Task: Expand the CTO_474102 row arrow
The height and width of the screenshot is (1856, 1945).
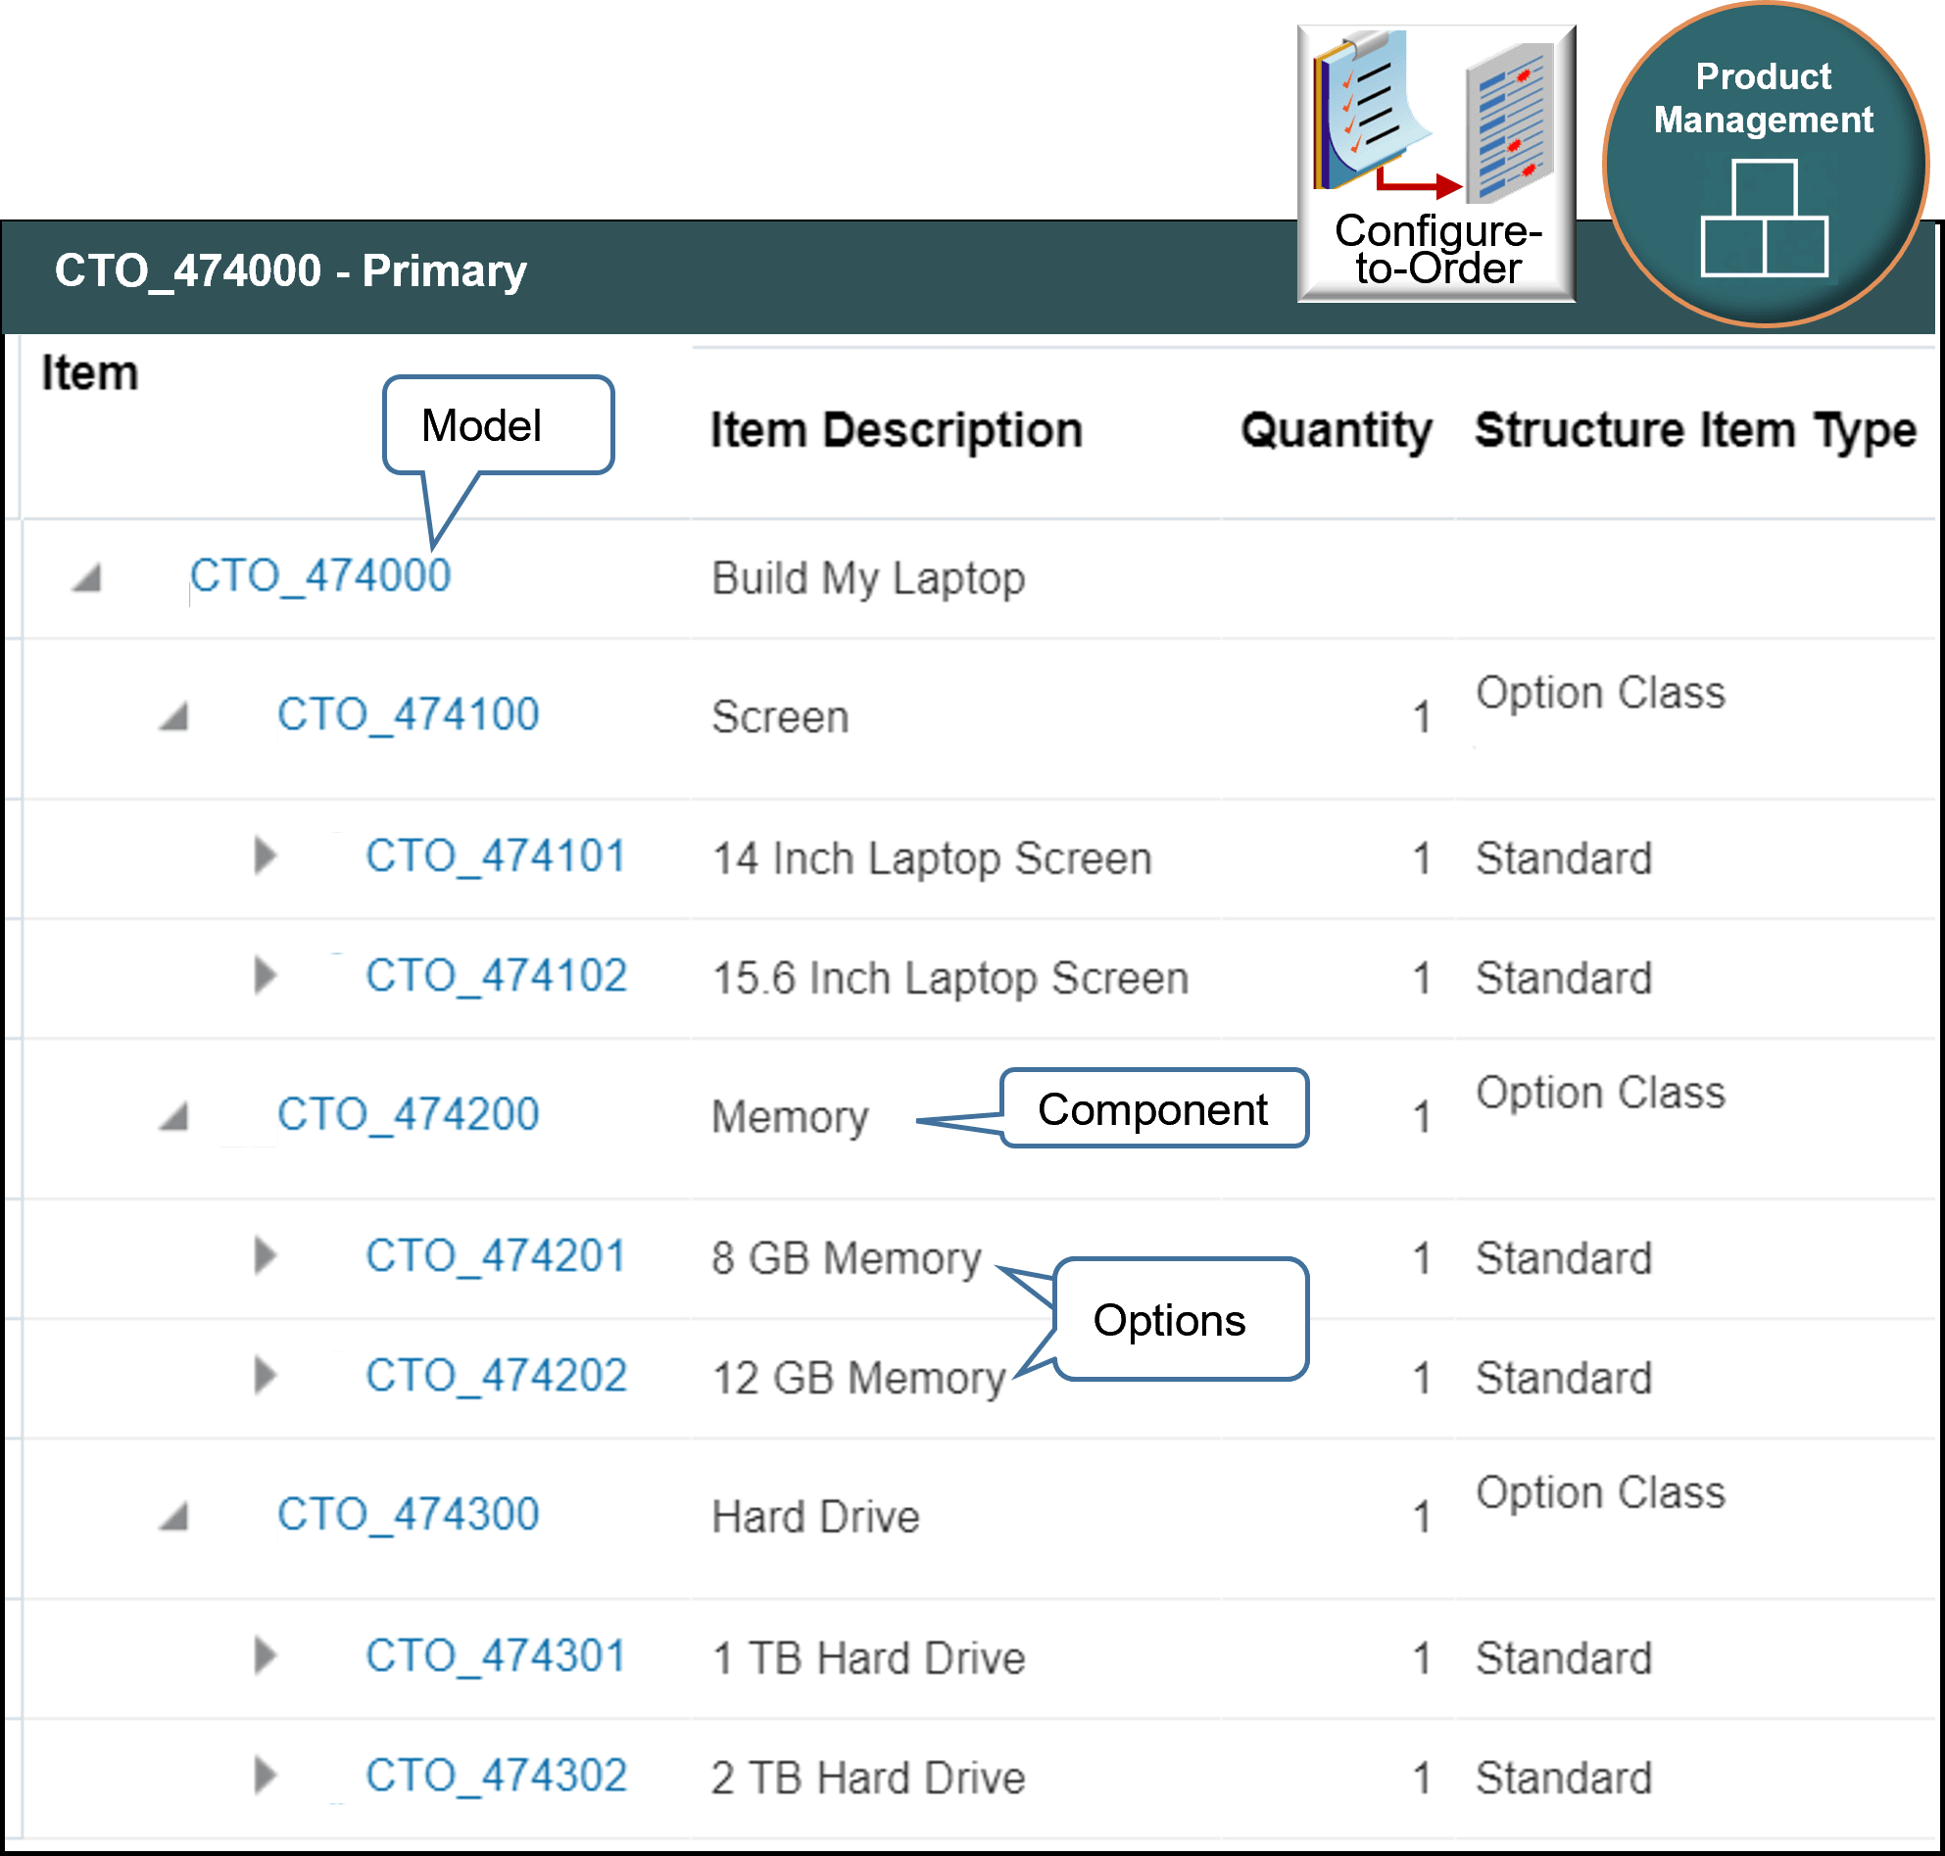Action: pos(265,975)
